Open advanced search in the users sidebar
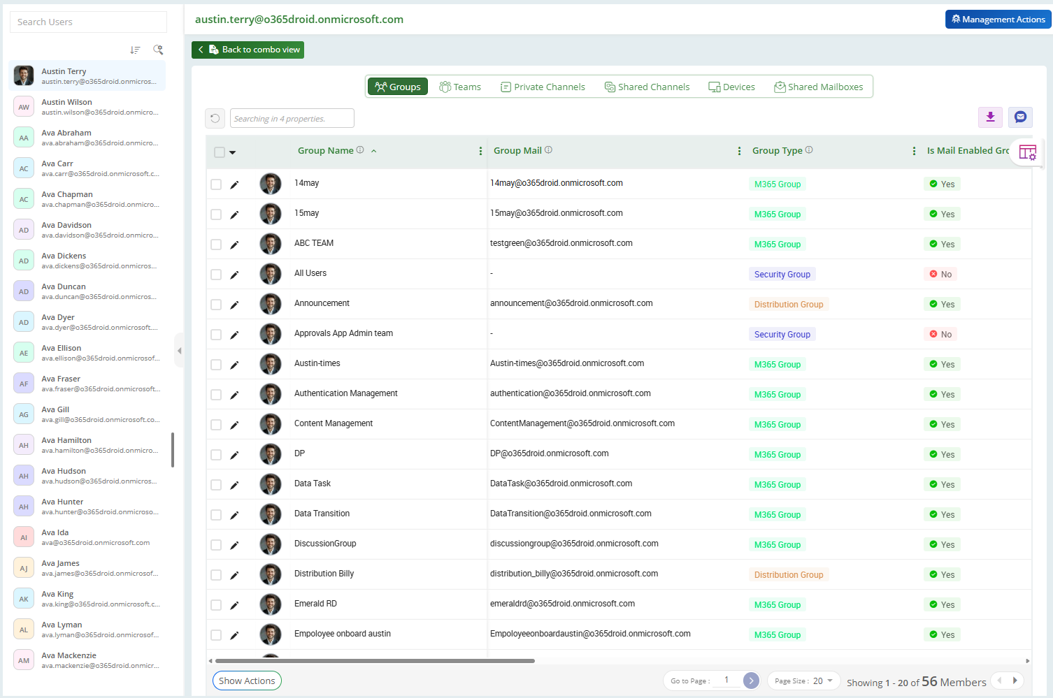The image size is (1053, 698). point(158,50)
